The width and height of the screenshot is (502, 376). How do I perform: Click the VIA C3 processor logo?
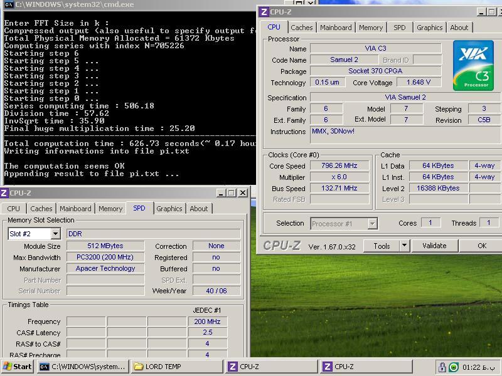coord(473,66)
